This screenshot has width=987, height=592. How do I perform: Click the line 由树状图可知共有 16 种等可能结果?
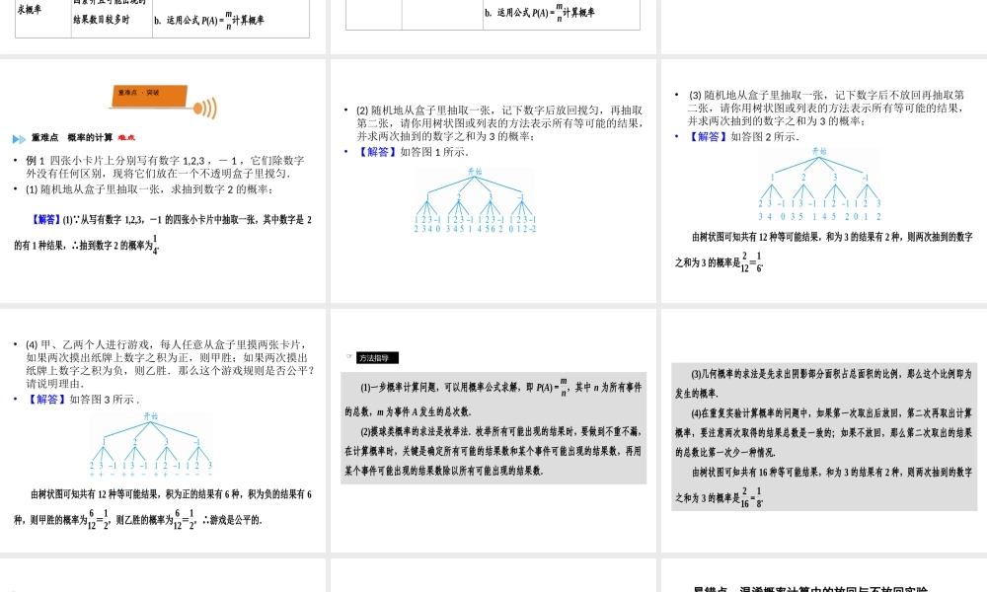pos(832,472)
